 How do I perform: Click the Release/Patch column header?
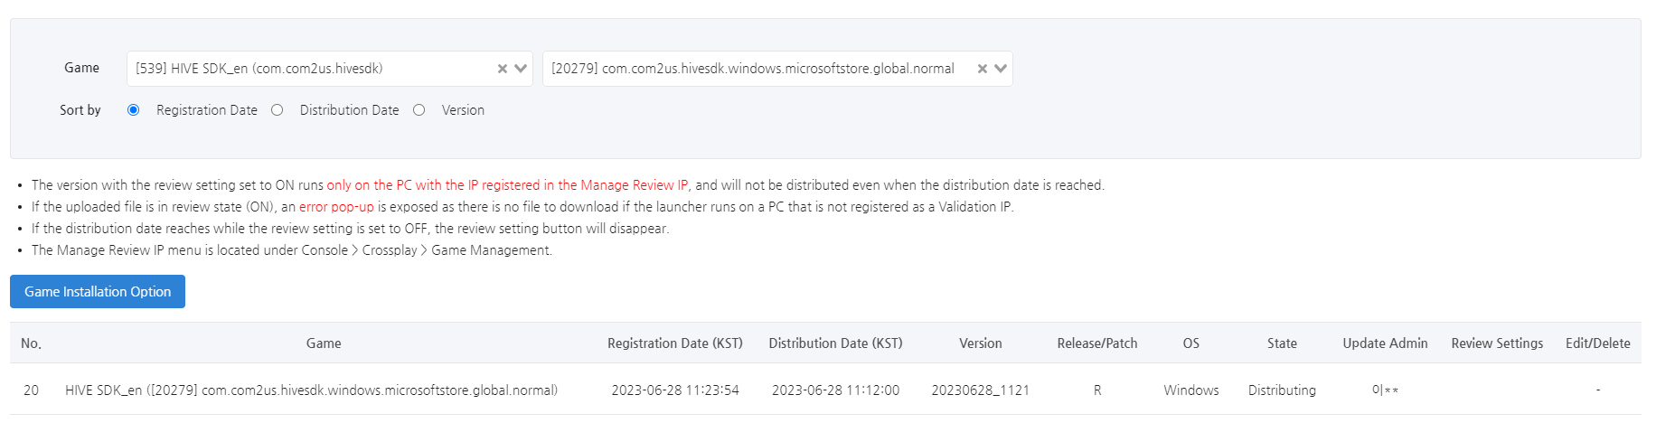(1097, 343)
